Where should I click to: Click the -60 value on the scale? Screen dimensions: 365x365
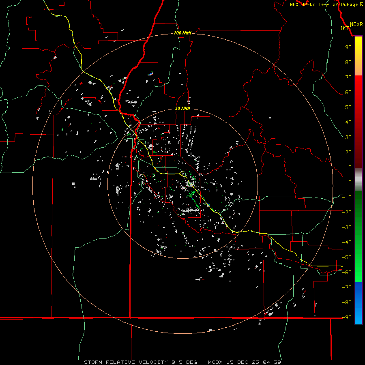pyautogui.click(x=347, y=273)
